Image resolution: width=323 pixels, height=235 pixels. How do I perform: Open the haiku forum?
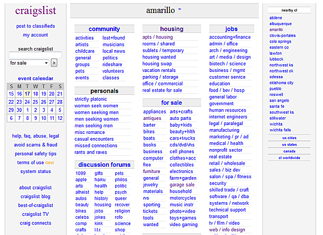[100, 180]
